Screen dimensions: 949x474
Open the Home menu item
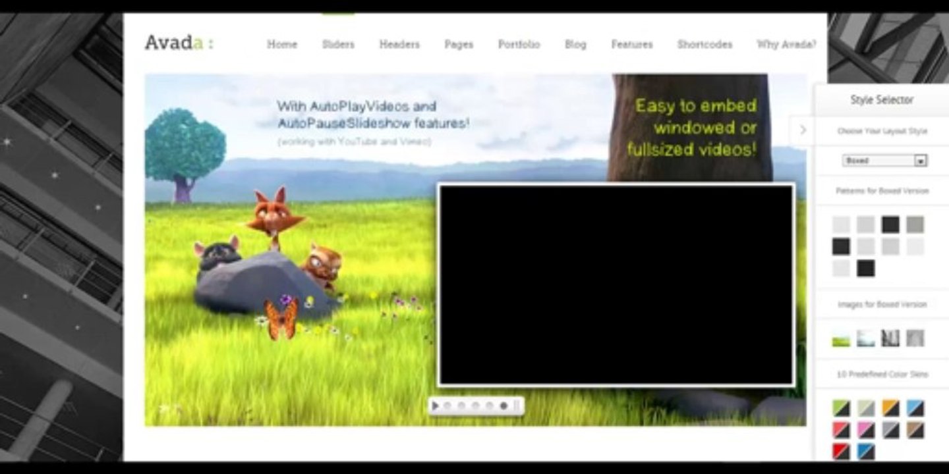pyautogui.click(x=282, y=44)
